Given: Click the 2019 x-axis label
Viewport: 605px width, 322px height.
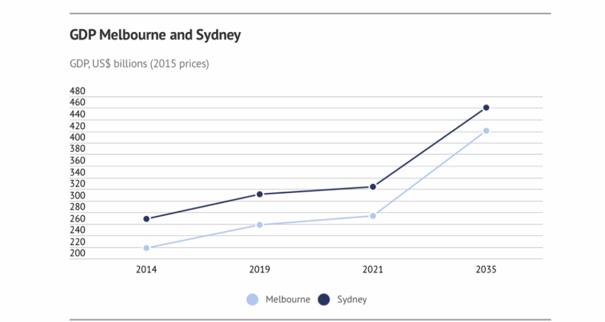Looking at the screenshot, I should click(259, 269).
